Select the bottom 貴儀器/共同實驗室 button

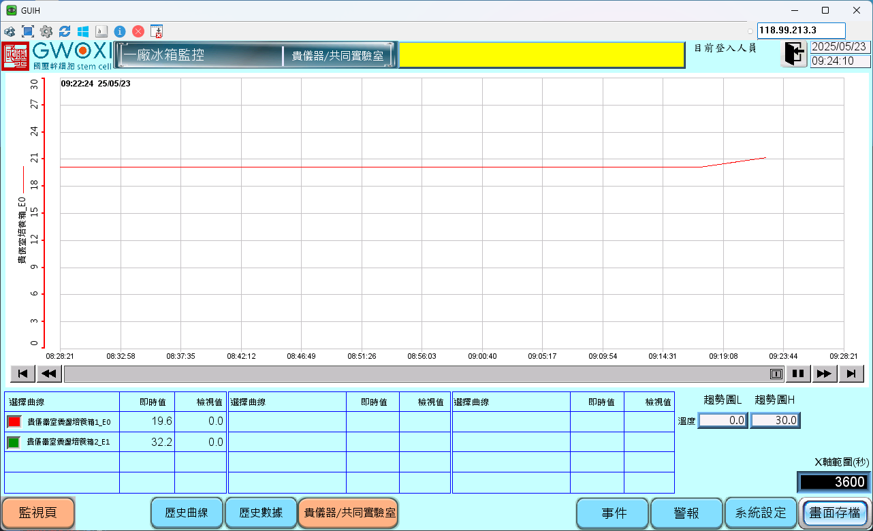click(x=349, y=513)
